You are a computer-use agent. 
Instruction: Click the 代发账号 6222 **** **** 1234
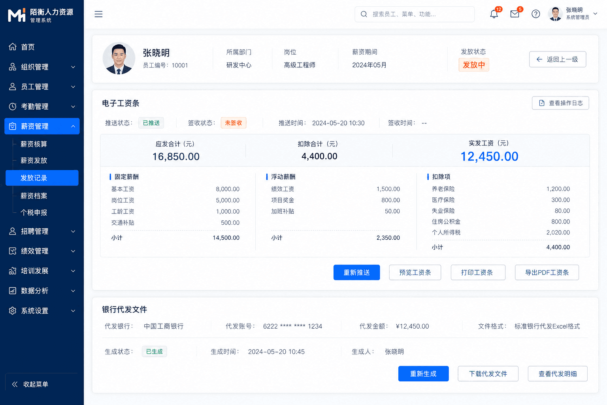pos(292,326)
